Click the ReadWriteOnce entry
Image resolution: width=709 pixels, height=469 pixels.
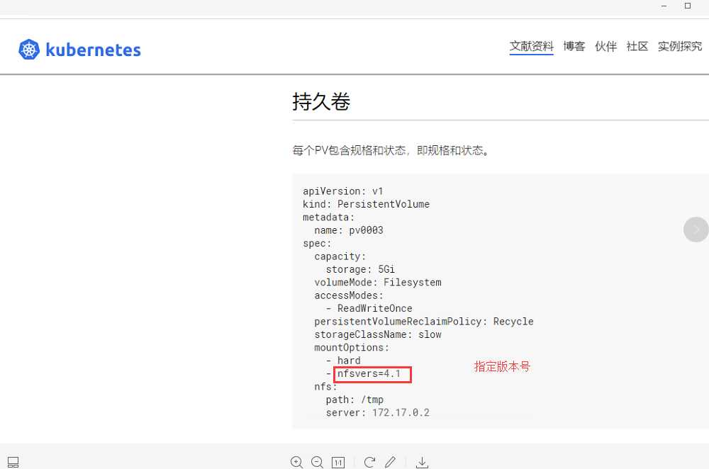tap(375, 309)
